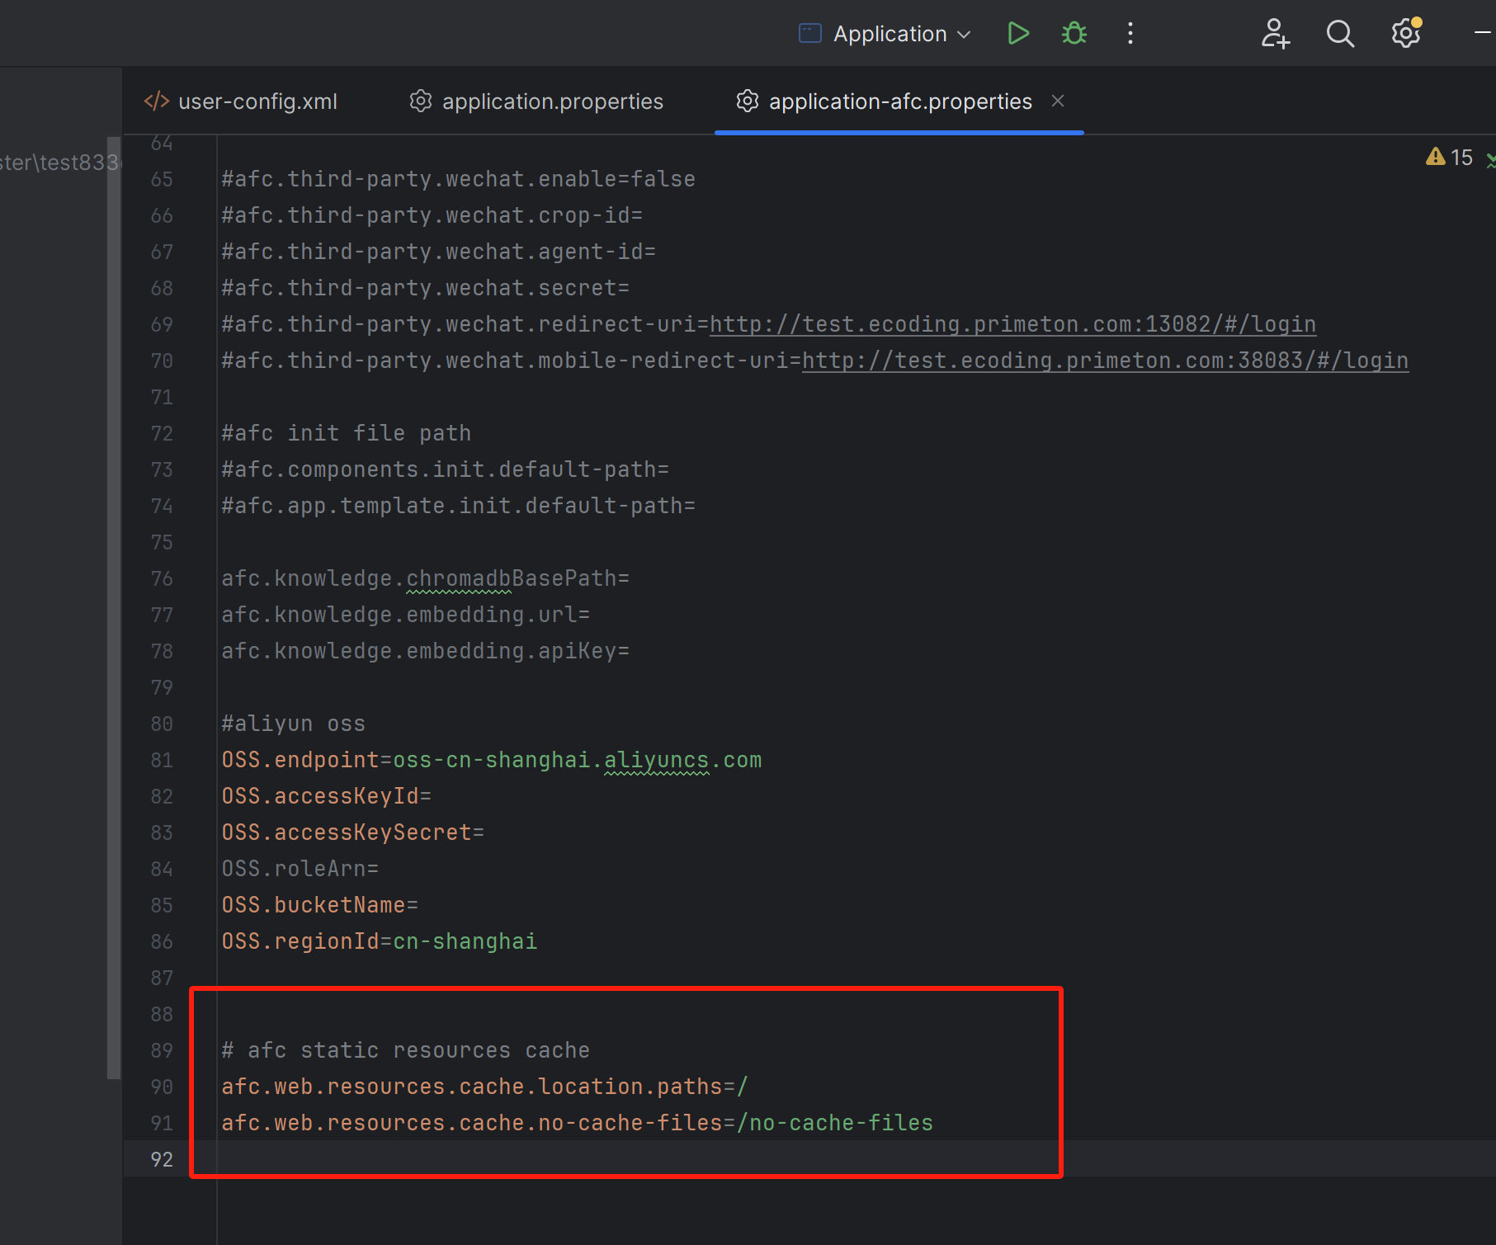Image resolution: width=1496 pixels, height=1245 pixels.
Task: Click the warning triangle showing 15 problems
Action: [x=1436, y=157]
